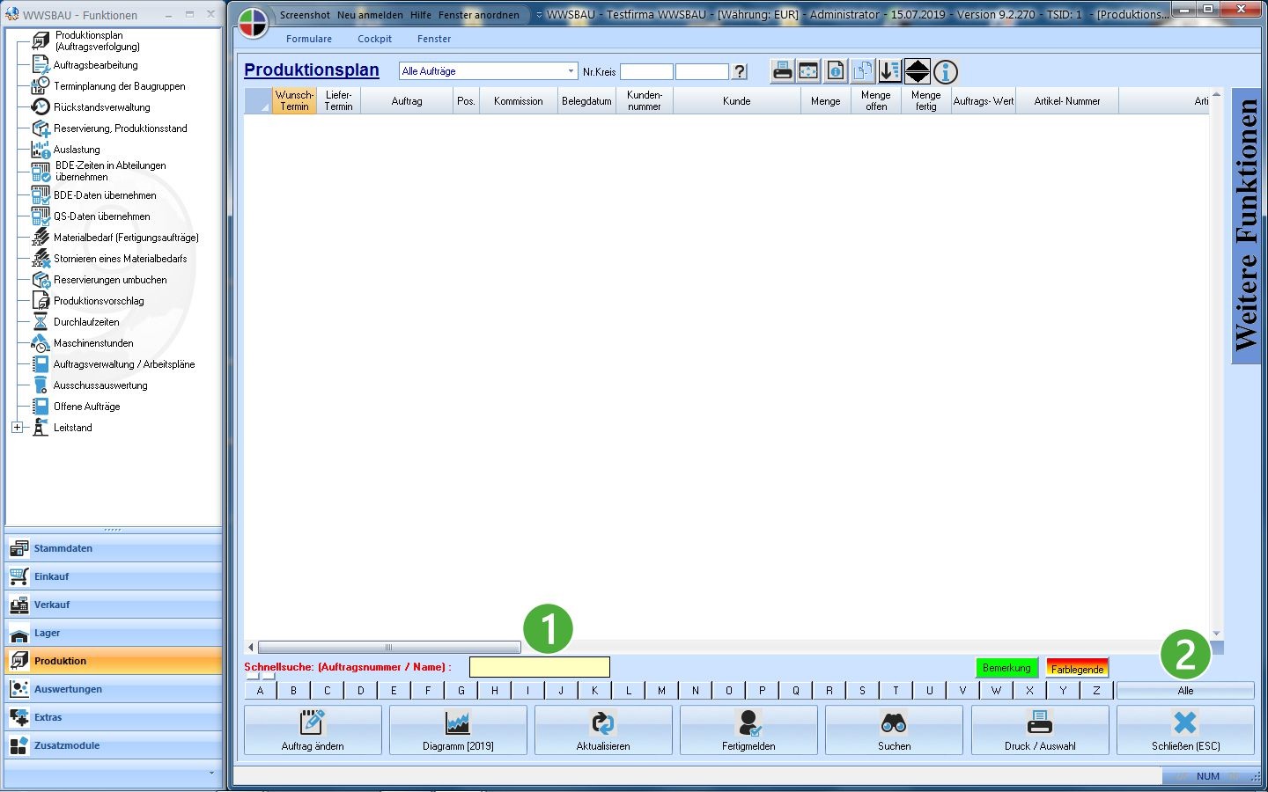Image resolution: width=1268 pixels, height=792 pixels.
Task: Click the colored Farblegende button
Action: click(1077, 668)
